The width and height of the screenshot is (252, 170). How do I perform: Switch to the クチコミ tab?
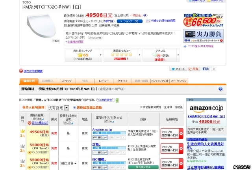122,81
